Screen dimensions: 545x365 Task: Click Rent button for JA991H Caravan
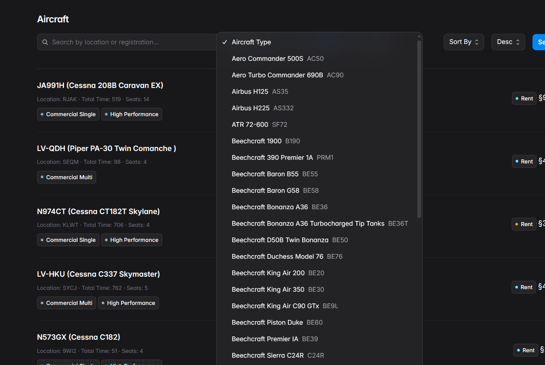pos(524,99)
